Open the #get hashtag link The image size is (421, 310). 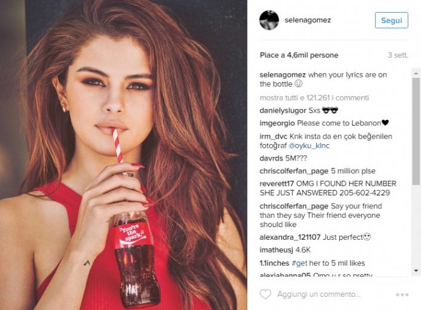coord(299,263)
